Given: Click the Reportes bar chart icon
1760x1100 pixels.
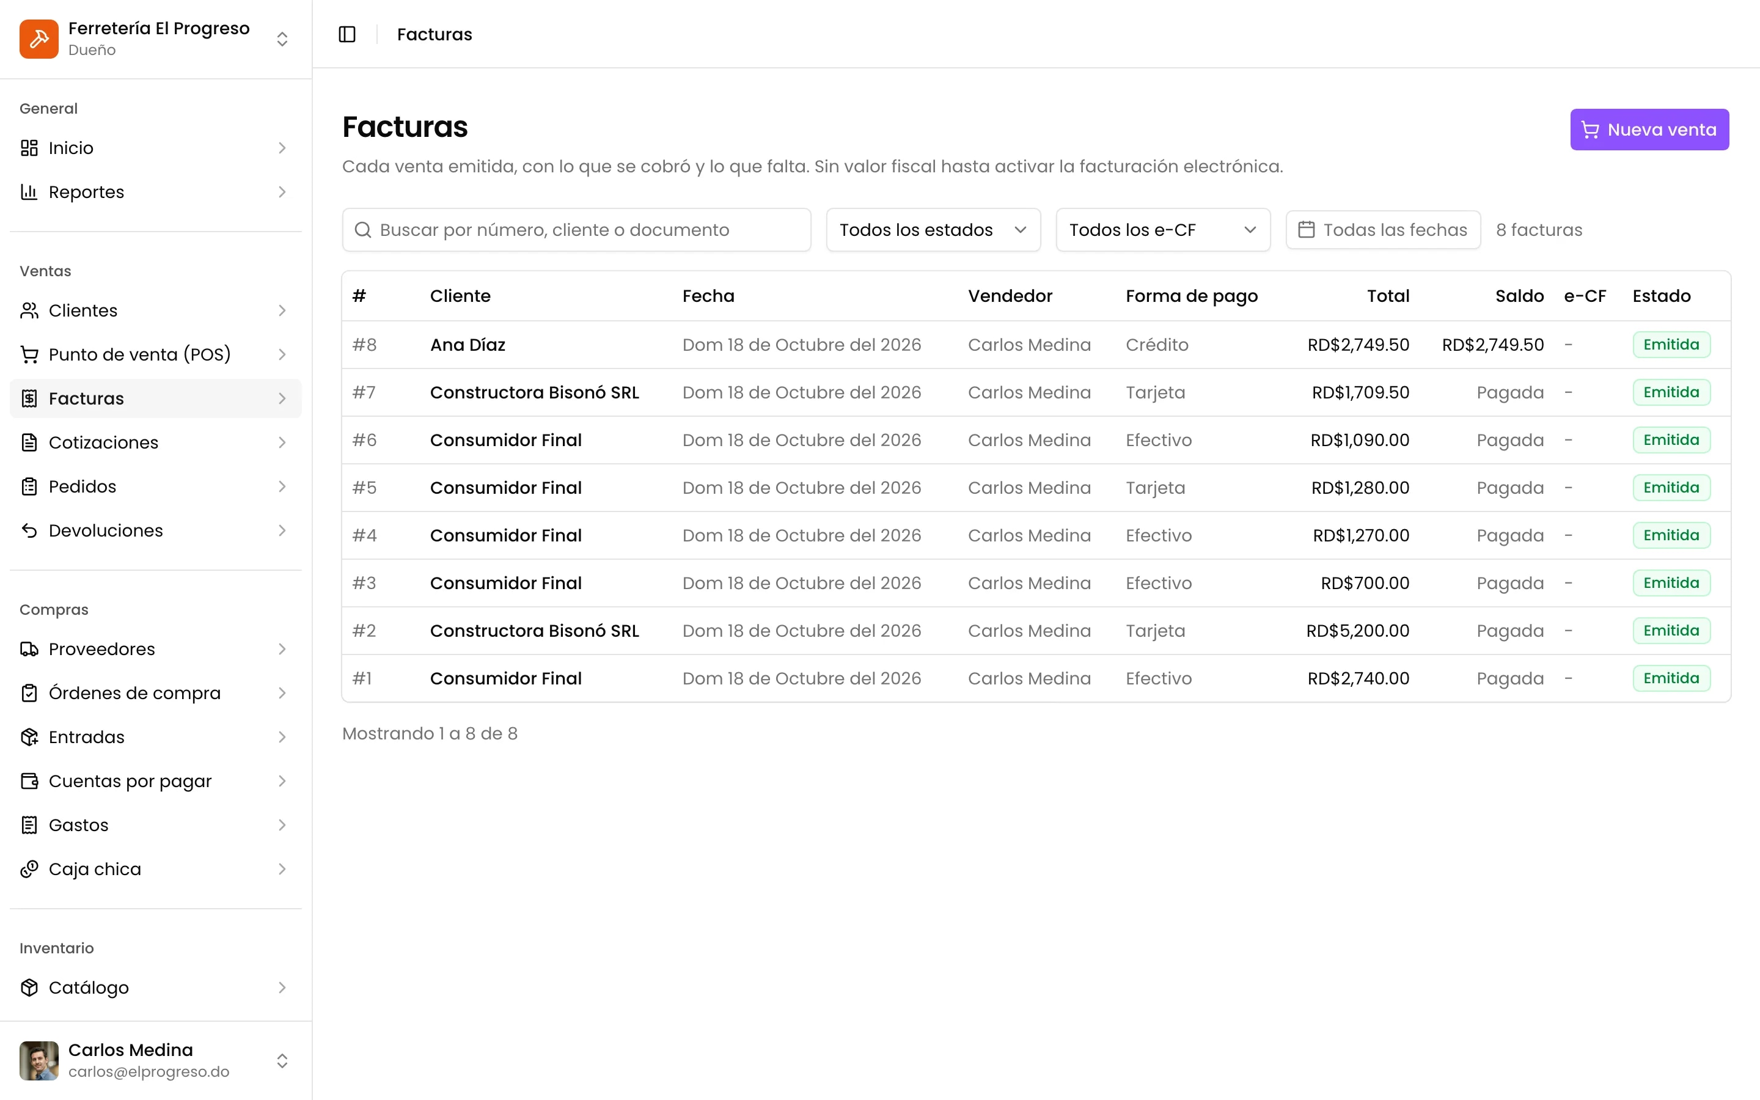Looking at the screenshot, I should tap(29, 192).
